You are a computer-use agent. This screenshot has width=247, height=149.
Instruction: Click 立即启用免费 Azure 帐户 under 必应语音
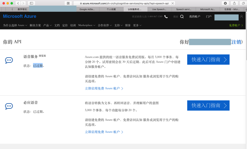104,132
